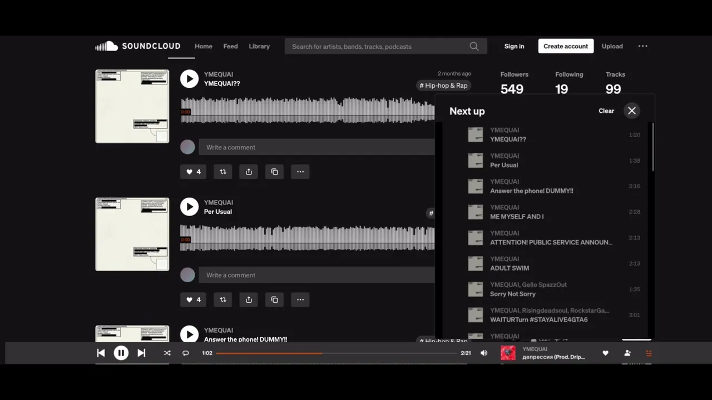Pause the currently playing track
The height and width of the screenshot is (400, 712).
121,353
